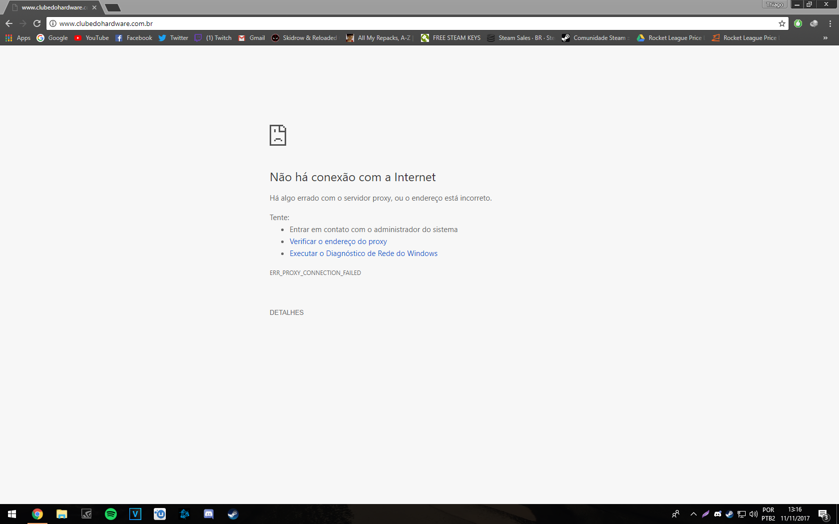Expand the DETALHES section
The height and width of the screenshot is (524, 839).
pos(287,312)
